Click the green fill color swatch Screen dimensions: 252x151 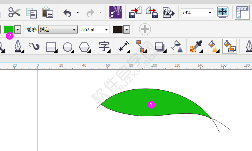9,29
